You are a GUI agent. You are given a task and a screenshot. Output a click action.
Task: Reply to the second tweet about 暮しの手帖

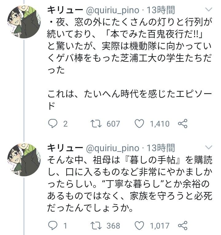53,226
